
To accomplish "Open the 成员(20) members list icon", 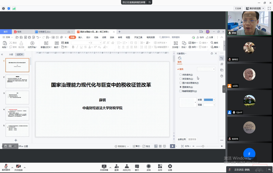I will tap(127, 166).
